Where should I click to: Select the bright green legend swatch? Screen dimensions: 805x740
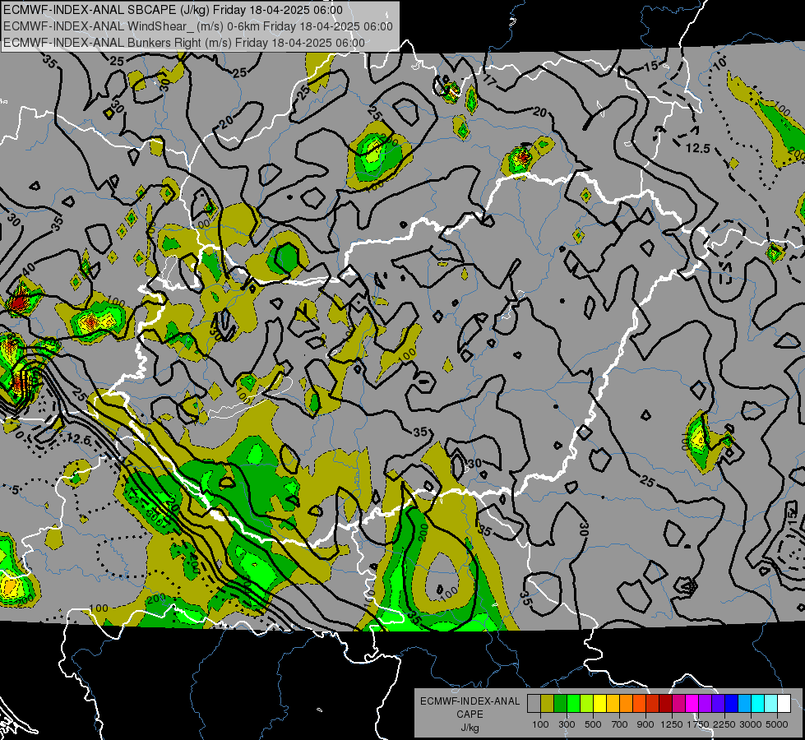point(573,703)
